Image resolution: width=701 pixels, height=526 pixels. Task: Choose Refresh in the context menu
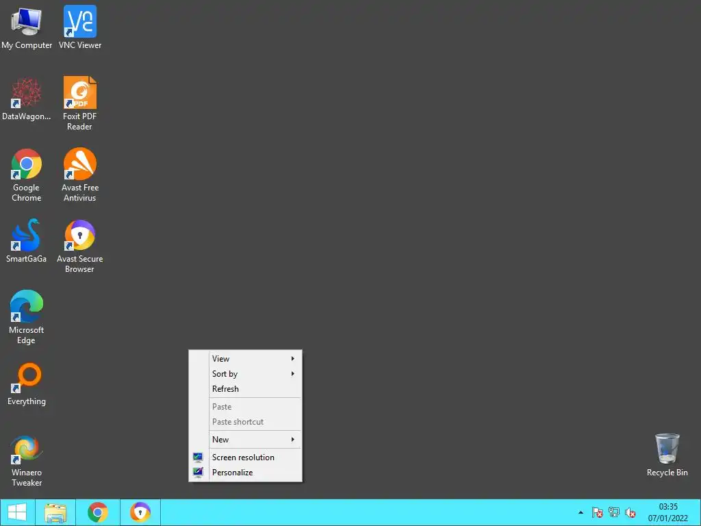[x=245, y=389]
